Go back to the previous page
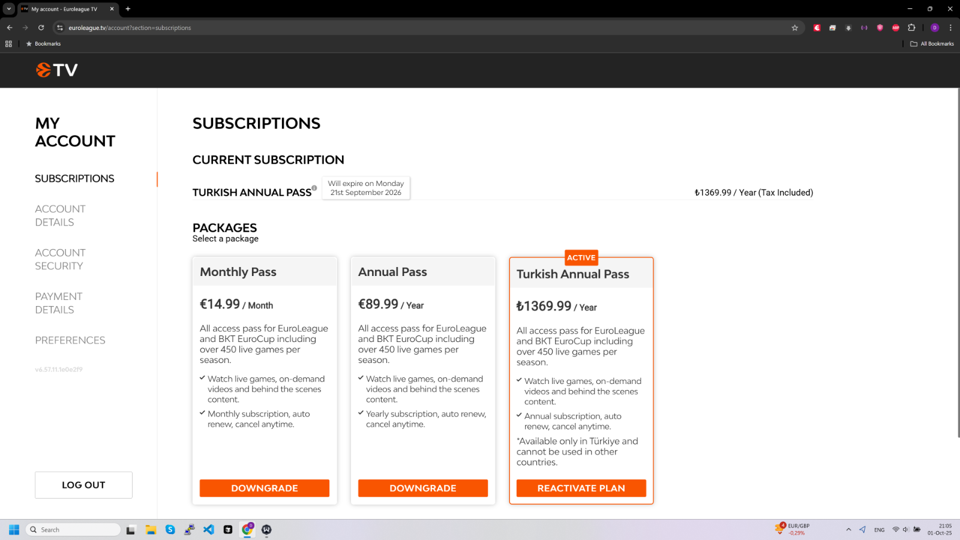960x540 pixels. click(x=10, y=28)
